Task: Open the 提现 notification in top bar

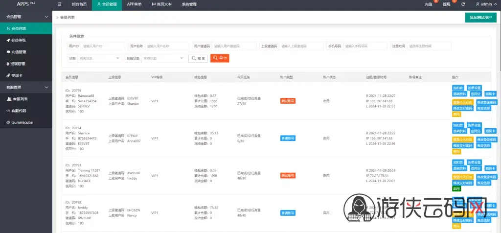Action: [447, 4]
